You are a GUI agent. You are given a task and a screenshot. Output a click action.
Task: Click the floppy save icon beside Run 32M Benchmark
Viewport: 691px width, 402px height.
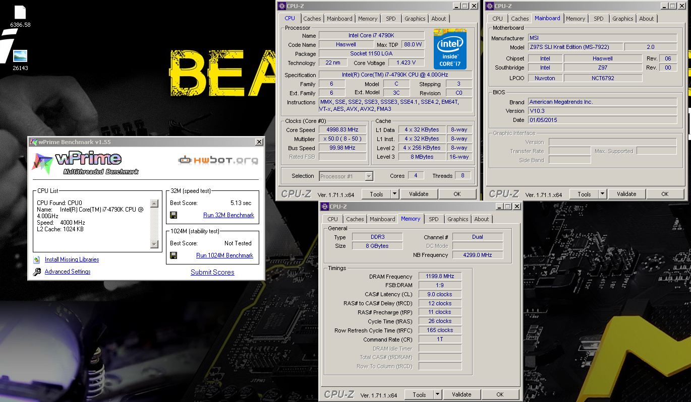coord(174,215)
